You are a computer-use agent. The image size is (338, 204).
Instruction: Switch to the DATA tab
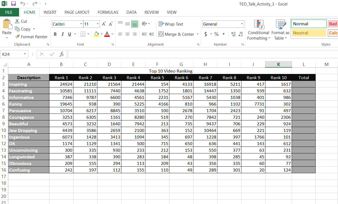(x=131, y=12)
